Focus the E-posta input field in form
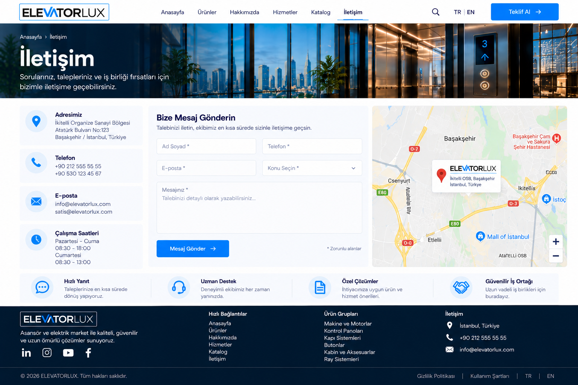This screenshot has width=578, height=385. 206,168
